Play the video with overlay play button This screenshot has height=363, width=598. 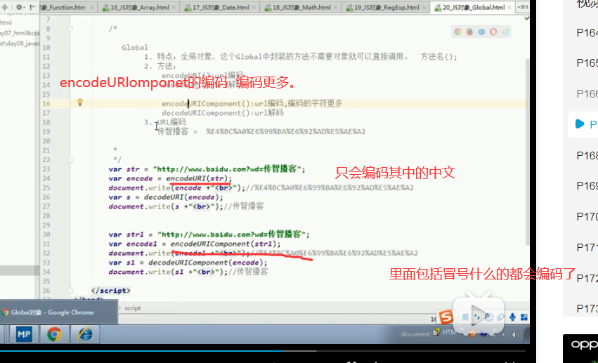click(x=479, y=315)
